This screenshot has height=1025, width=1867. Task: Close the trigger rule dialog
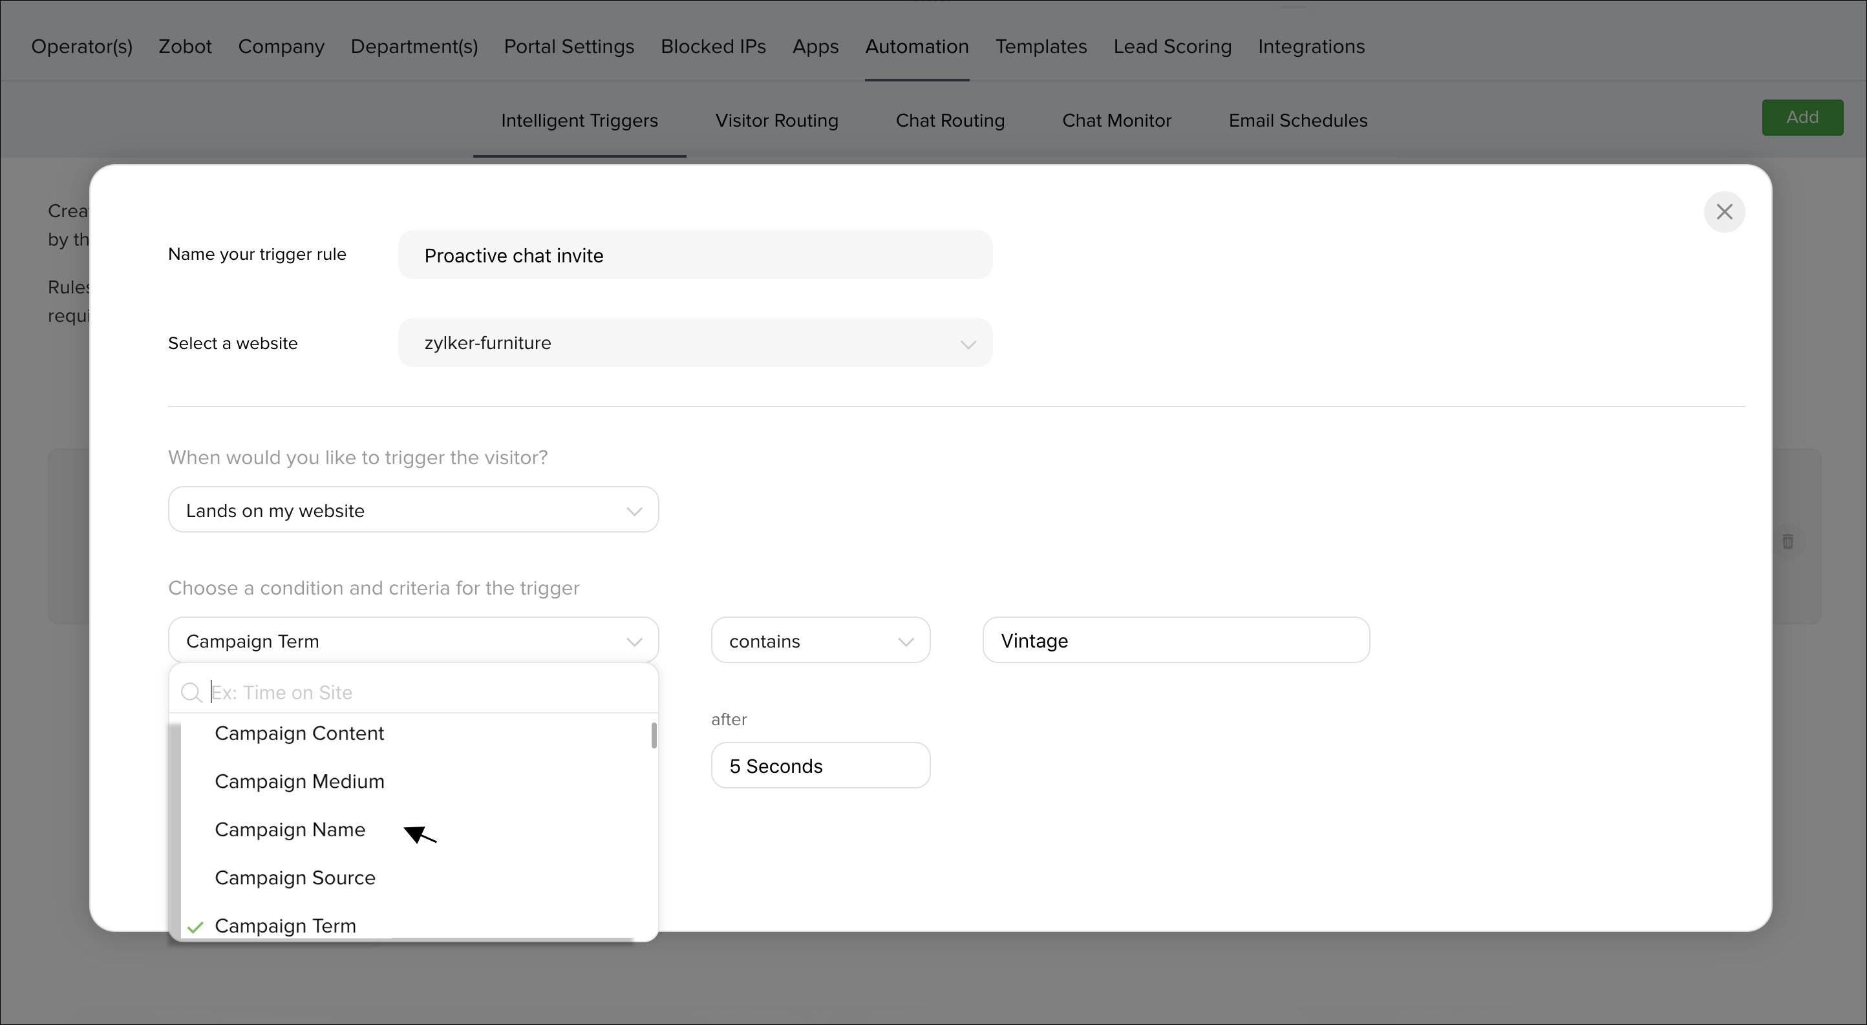point(1723,211)
